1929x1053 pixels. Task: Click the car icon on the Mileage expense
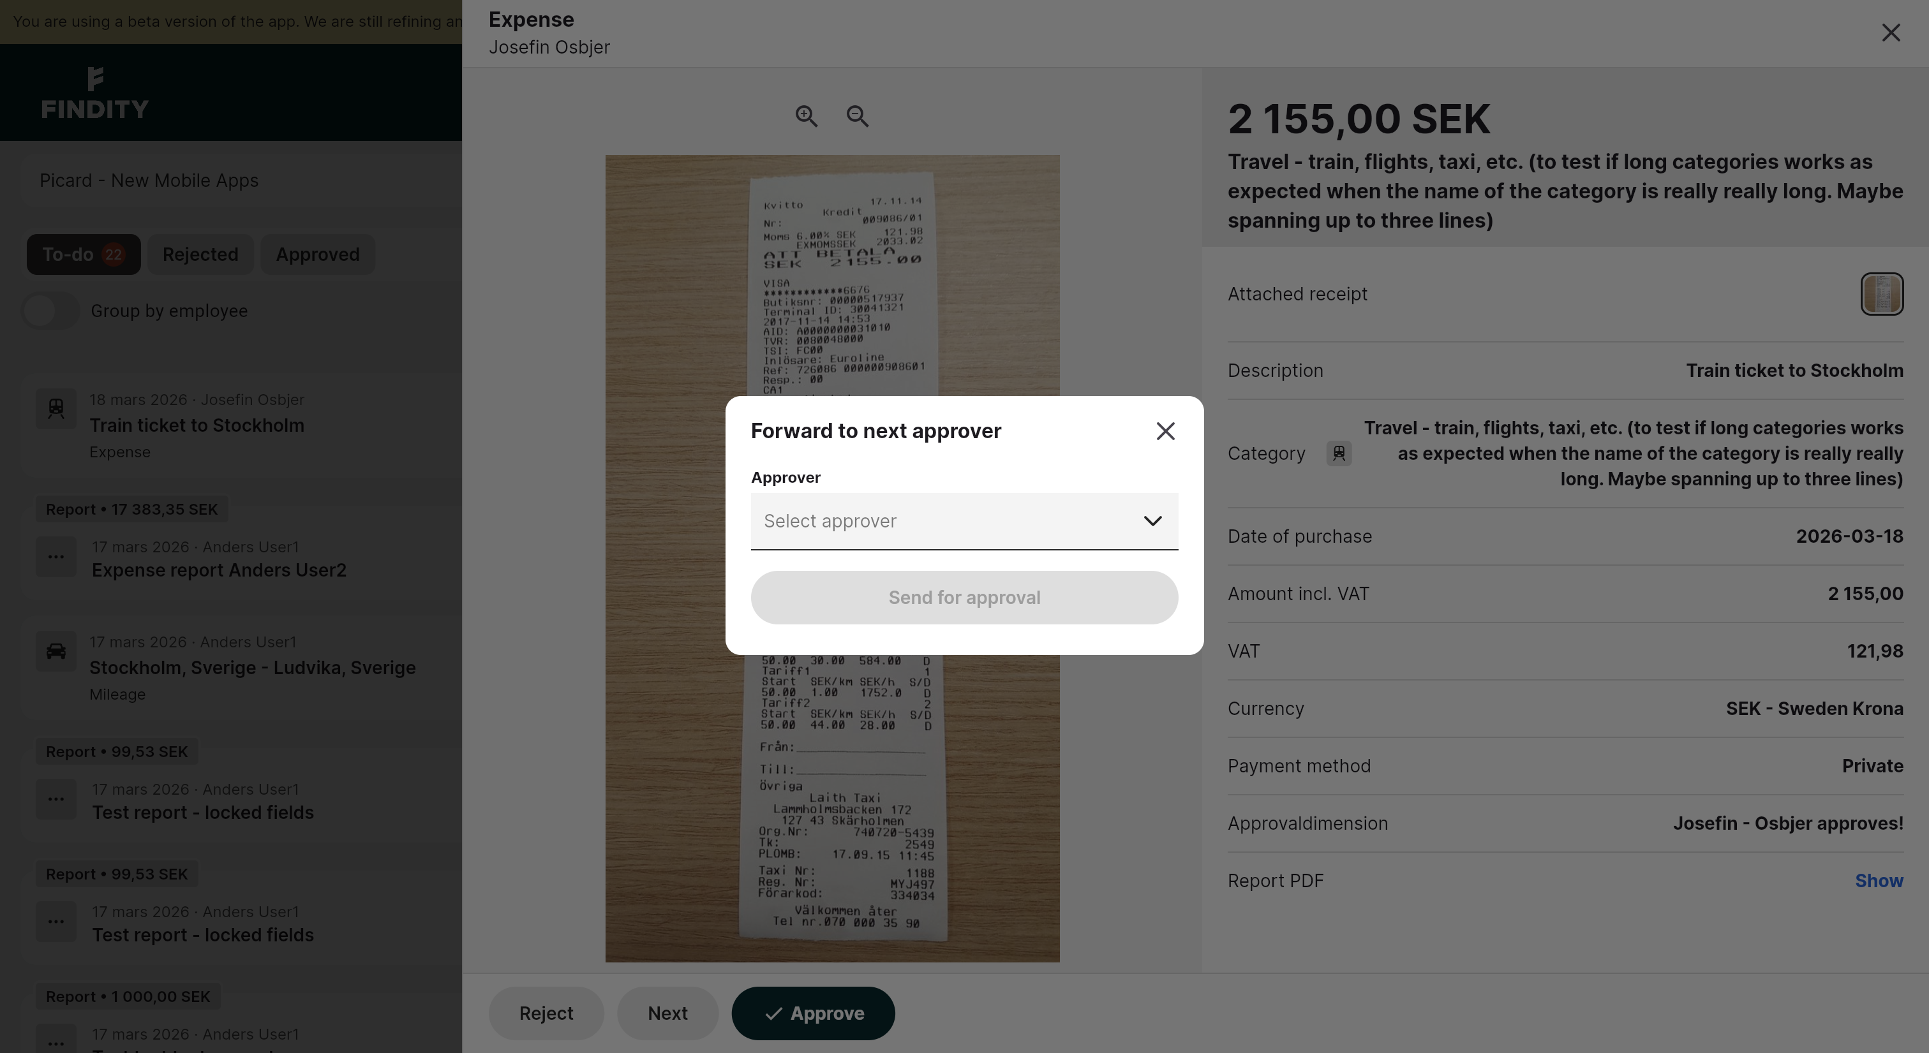(x=56, y=651)
